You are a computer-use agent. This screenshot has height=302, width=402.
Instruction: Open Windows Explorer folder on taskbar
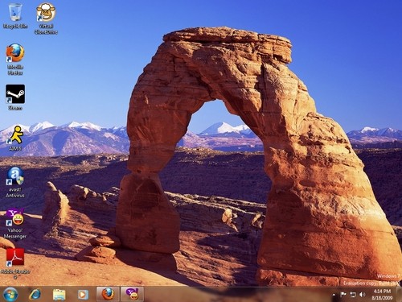pos(59,295)
